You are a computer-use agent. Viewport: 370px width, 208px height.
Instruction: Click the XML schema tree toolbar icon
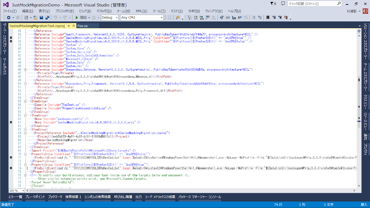pyautogui.click(x=202, y=17)
